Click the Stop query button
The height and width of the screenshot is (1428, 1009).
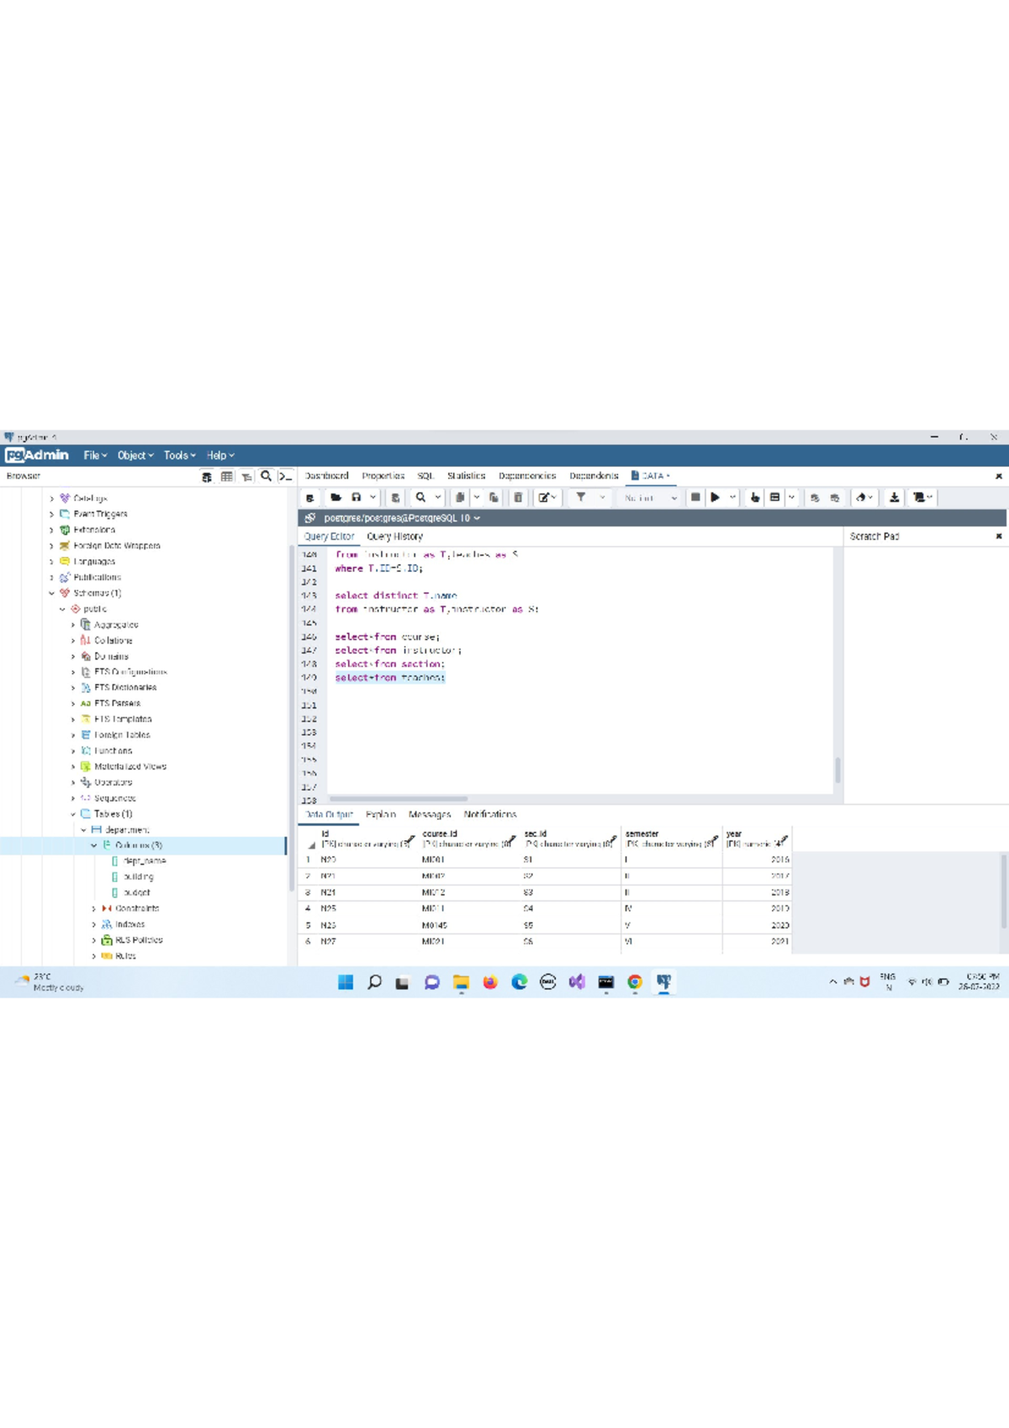tap(695, 498)
